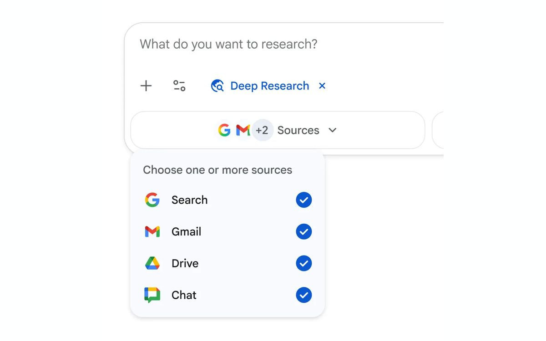Click the Deep Research magnifier icon
The width and height of the screenshot is (546, 341).
point(217,85)
